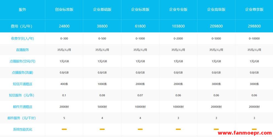Viewport: 273px width, 137px height.
Task: Click 20000封 under 企业高级版
Action: [216, 107]
